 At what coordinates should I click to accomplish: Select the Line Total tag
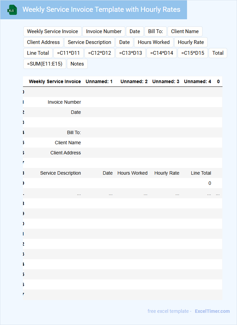tap(38, 53)
